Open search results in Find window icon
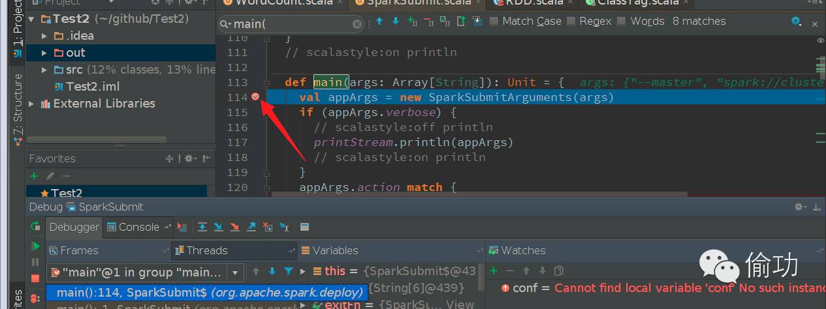The width and height of the screenshot is (826, 309). tap(461, 22)
